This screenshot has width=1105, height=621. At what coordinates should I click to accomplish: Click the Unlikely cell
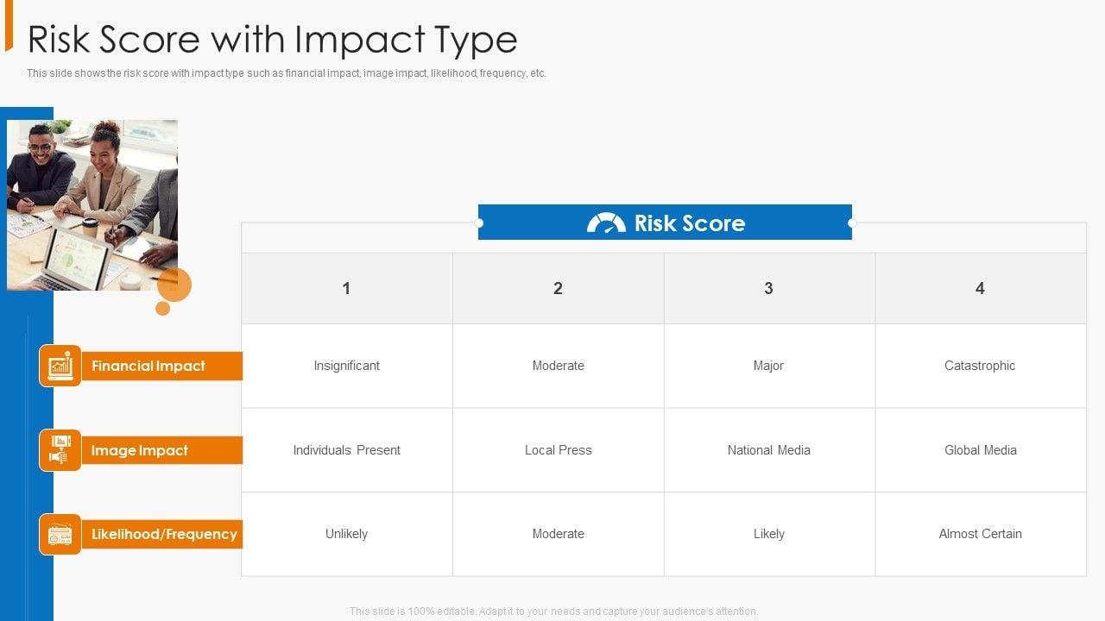[346, 534]
